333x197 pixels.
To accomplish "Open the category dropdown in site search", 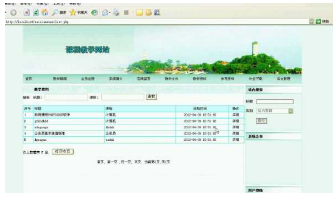I will tap(290, 111).
